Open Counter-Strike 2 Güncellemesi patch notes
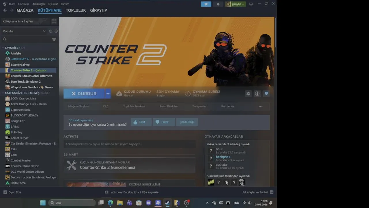This screenshot has width=369, height=208. tap(129, 165)
